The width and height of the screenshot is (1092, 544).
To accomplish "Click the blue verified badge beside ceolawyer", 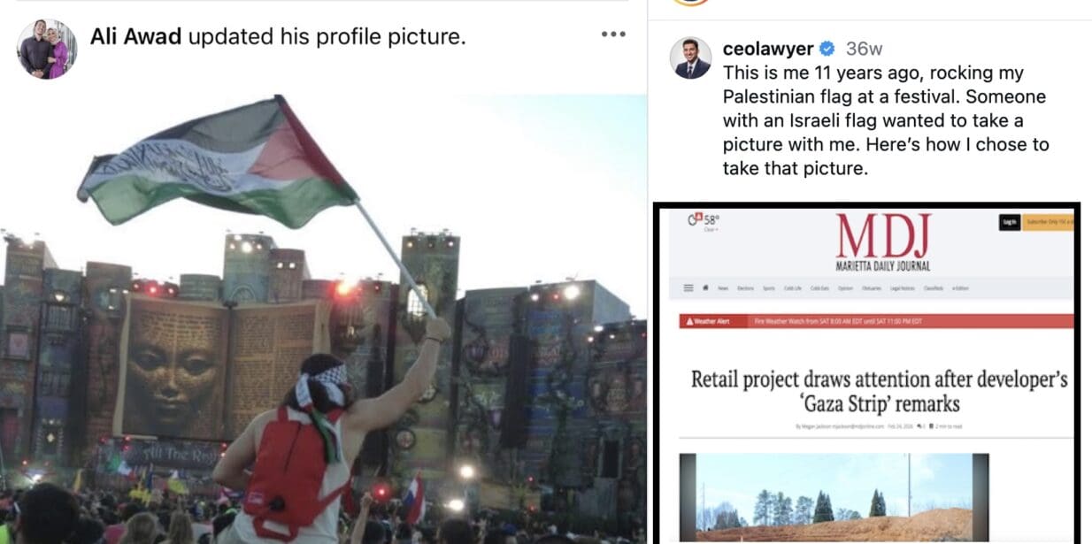I will tap(827, 49).
